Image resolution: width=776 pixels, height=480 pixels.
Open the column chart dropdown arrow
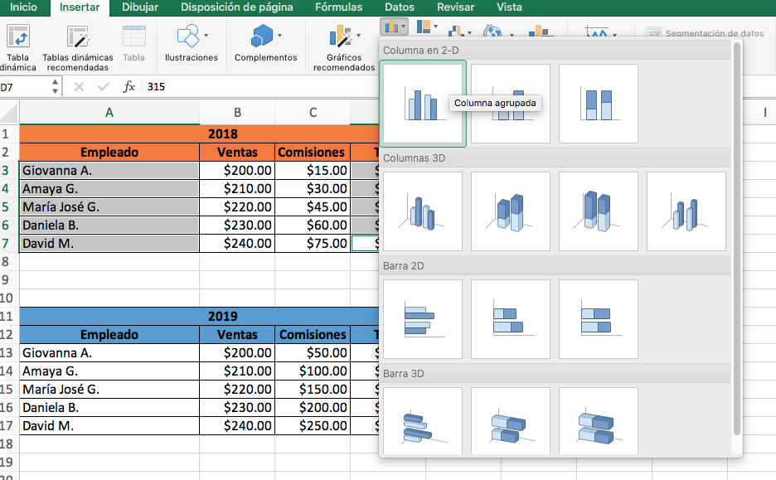403,28
